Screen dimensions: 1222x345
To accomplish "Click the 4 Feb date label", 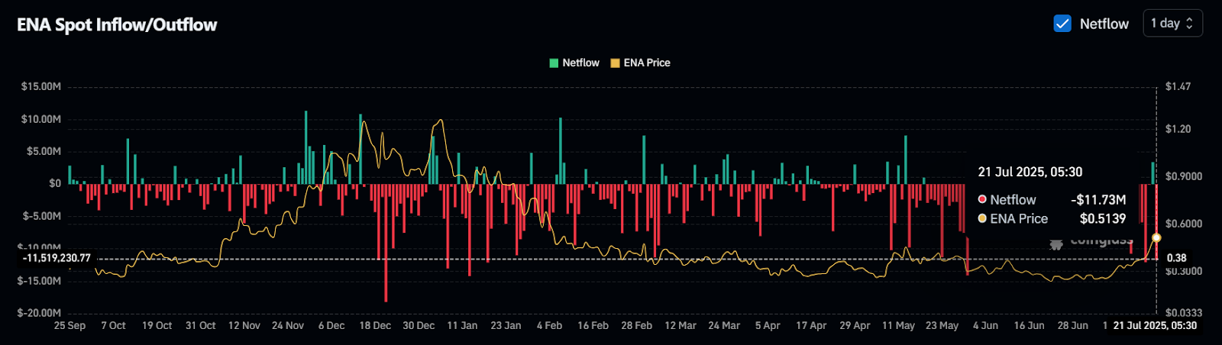I will point(549,325).
